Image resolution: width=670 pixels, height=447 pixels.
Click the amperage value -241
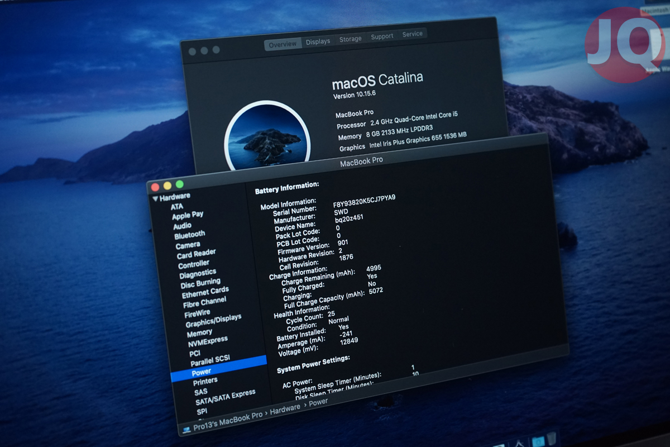(x=346, y=334)
